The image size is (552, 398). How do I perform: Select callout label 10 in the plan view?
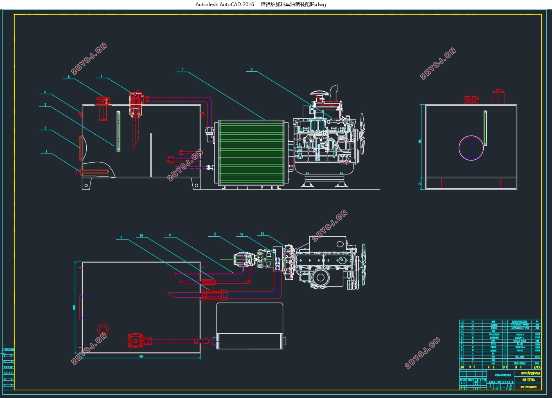point(142,235)
